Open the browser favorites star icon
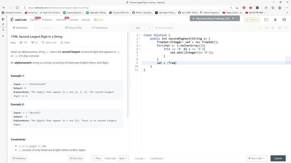Viewport: 291px width, 163px height. click(x=266, y=8)
